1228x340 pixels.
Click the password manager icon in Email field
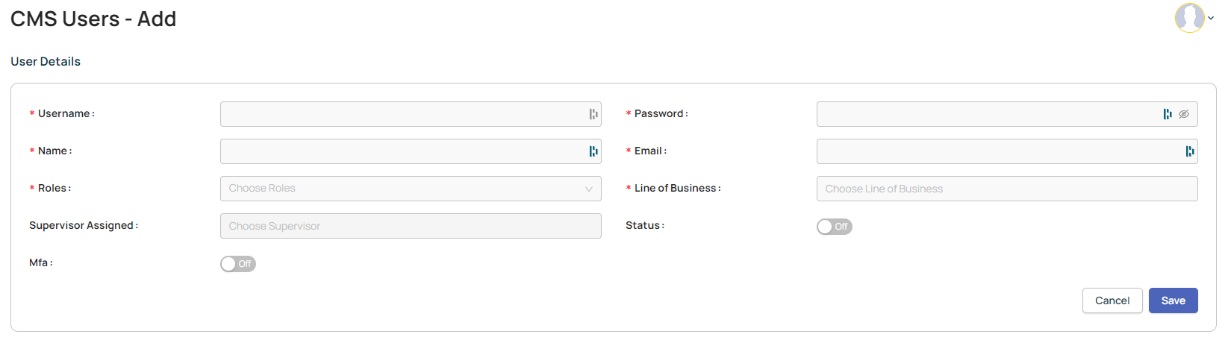click(x=1190, y=151)
